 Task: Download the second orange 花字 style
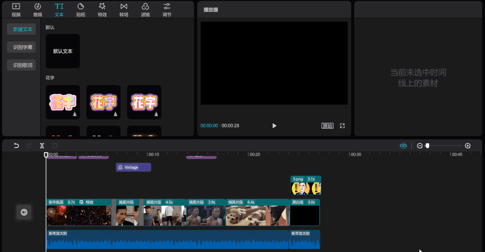point(116,114)
